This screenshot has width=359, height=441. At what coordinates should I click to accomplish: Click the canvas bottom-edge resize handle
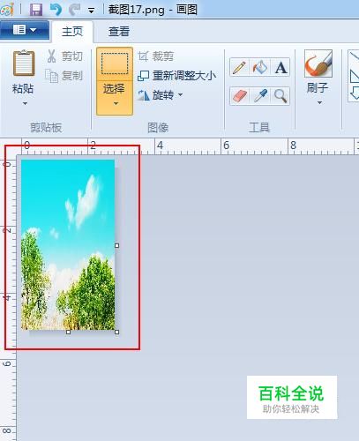coord(68,332)
